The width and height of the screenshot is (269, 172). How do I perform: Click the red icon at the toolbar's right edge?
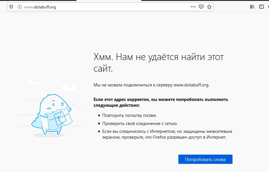(268, 7)
